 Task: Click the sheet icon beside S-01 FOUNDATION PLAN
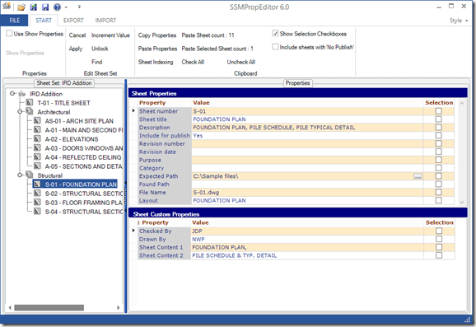37,185
